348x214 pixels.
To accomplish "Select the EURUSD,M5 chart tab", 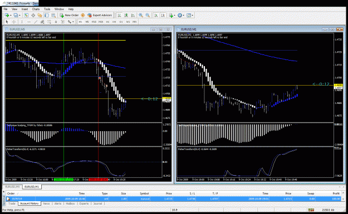I will (x=13, y=187).
